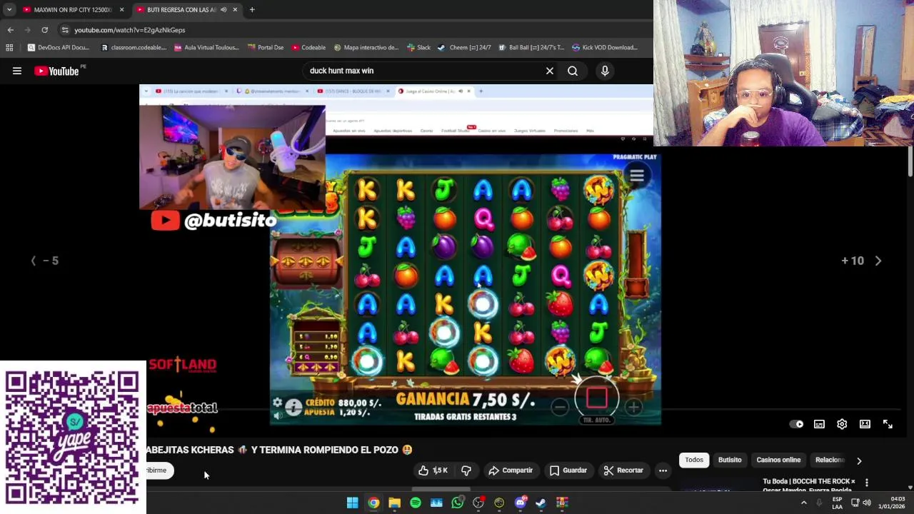
Task: Increase slot bet with plus button
Action: pyautogui.click(x=633, y=407)
